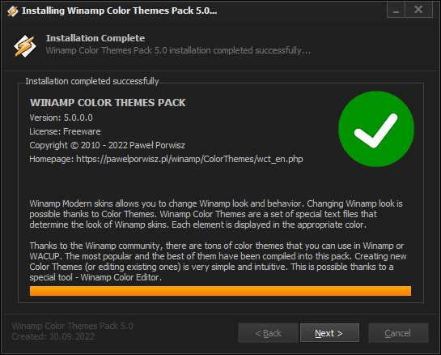This screenshot has width=441, height=355.
Task: Click the 'Created: 10.09.2022' footer text
Action: (53, 336)
